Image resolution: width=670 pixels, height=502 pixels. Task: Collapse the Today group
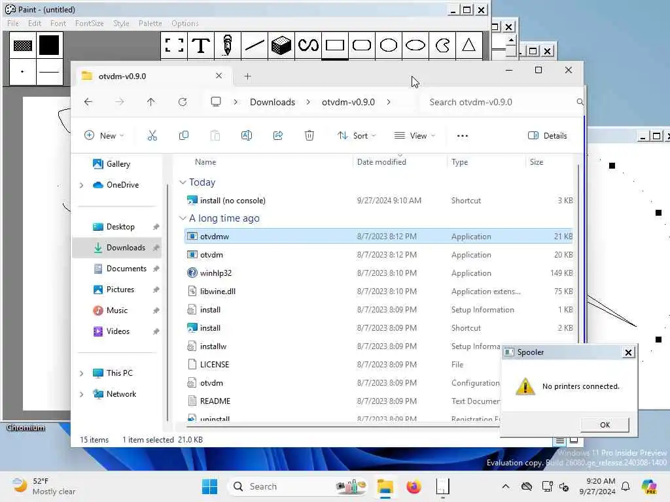pyautogui.click(x=183, y=182)
